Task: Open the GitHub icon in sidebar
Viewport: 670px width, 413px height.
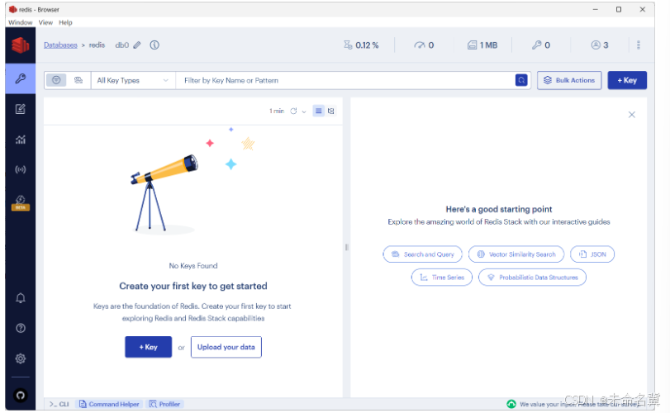Action: tap(20, 395)
